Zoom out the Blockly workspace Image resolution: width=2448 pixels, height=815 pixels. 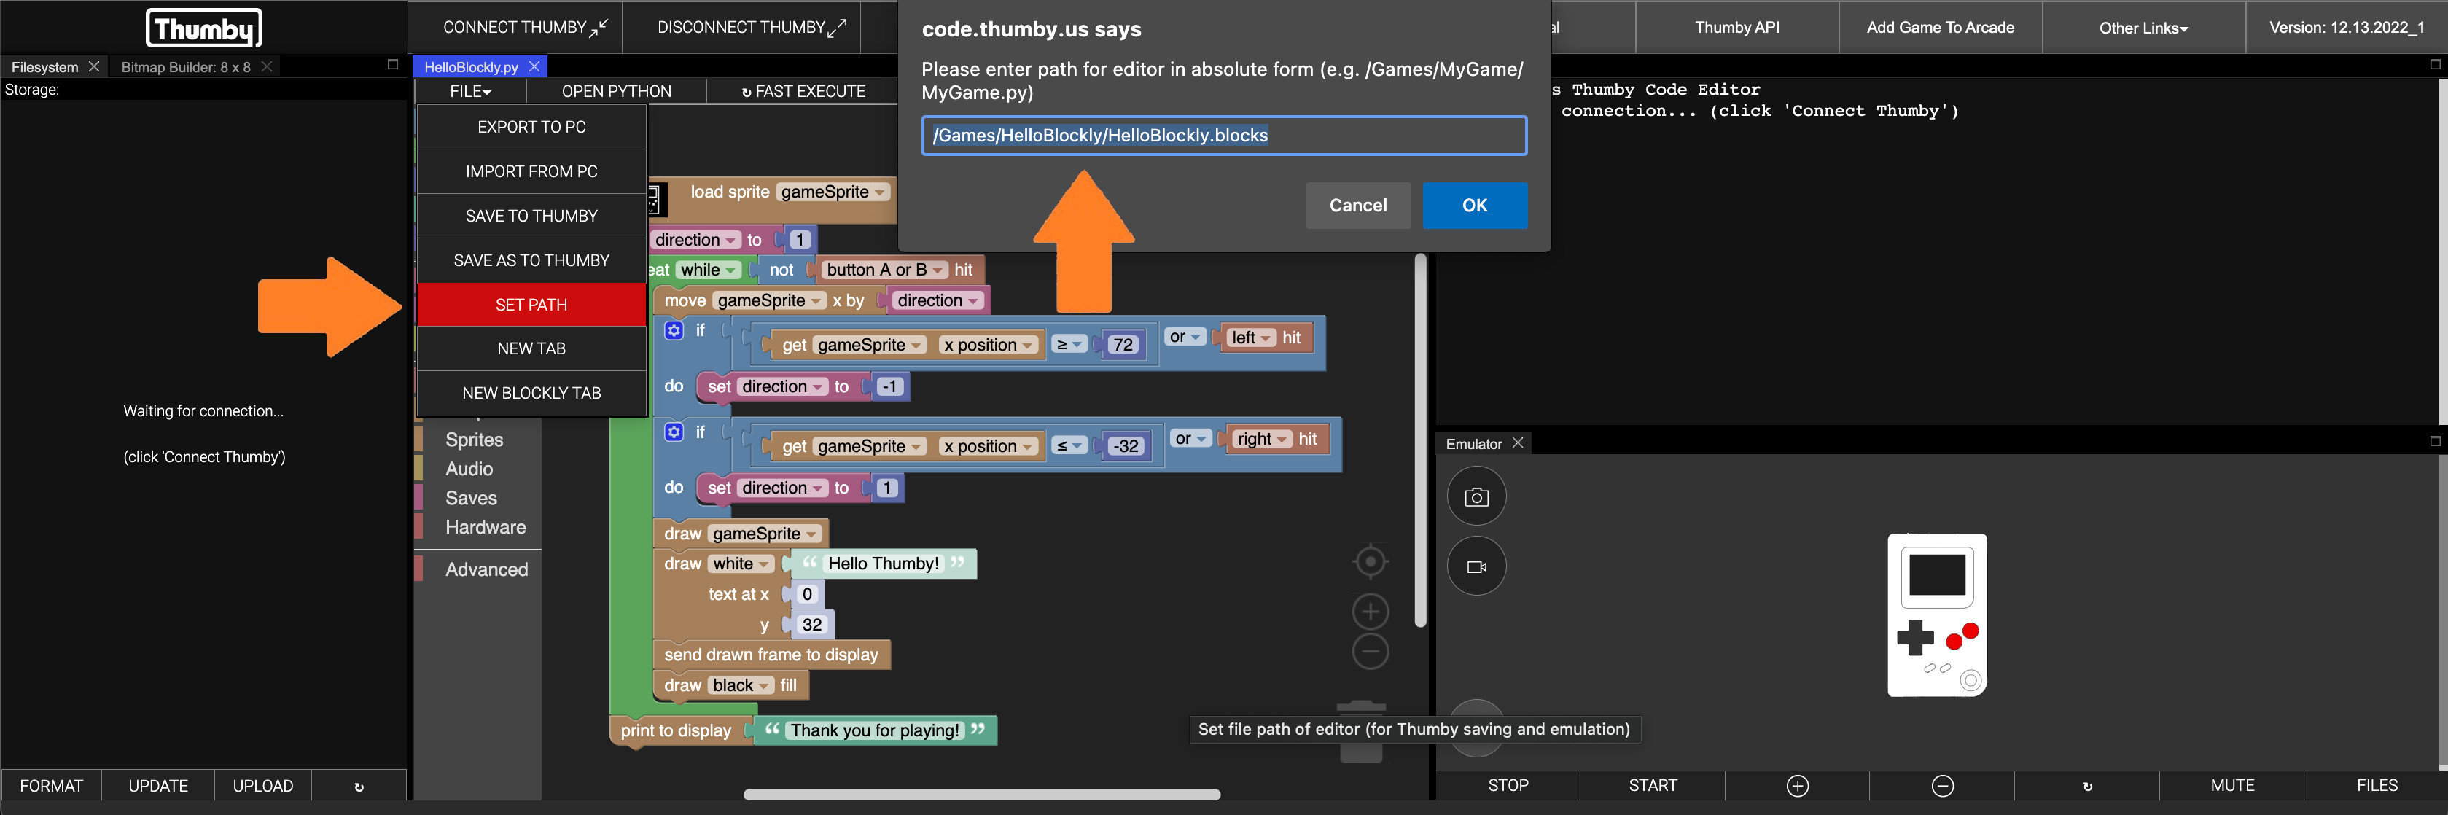pyautogui.click(x=1369, y=652)
